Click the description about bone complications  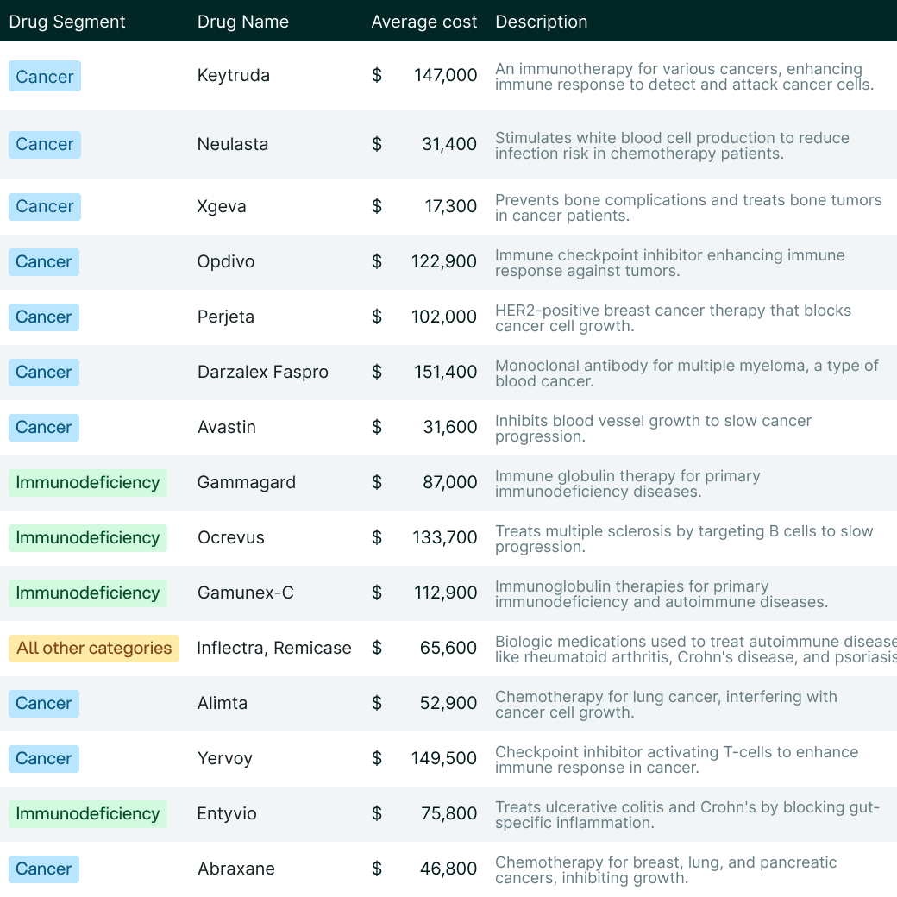click(689, 208)
